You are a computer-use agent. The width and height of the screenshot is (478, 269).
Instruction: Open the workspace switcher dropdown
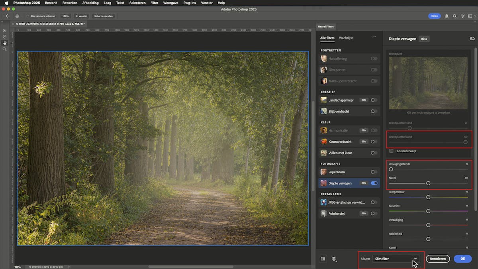coord(472,16)
